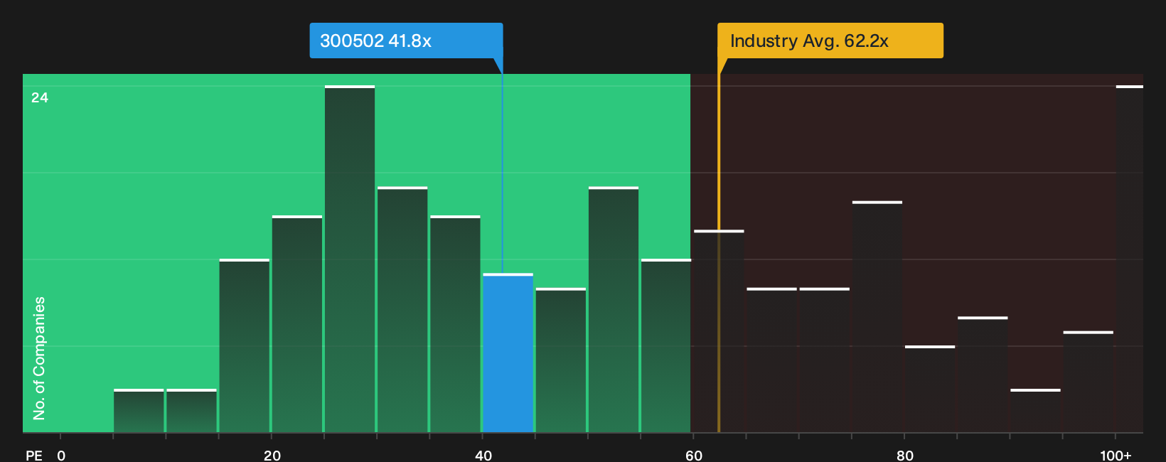Click the bar for PE 5-10
1166x462 pixels.
(x=139, y=411)
